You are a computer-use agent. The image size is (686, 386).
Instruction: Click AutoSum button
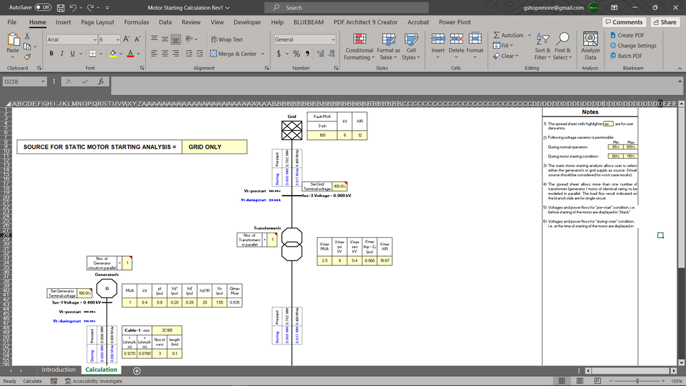508,35
